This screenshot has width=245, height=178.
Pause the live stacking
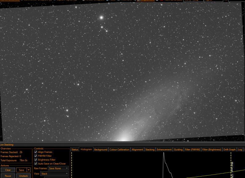point(8,176)
